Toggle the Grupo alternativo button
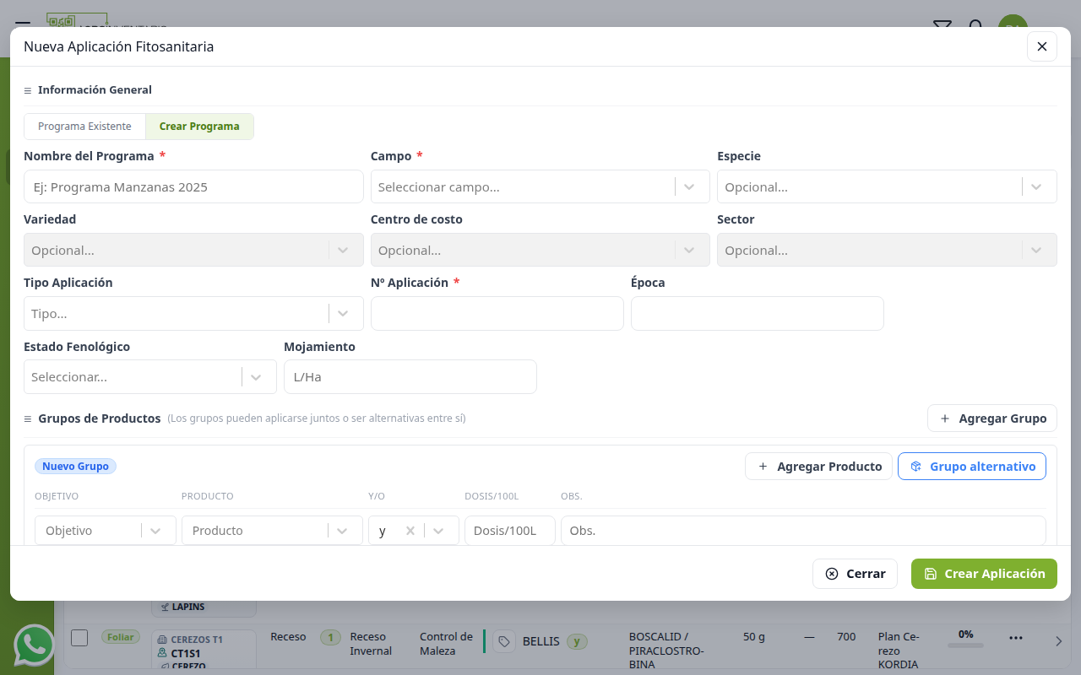The height and width of the screenshot is (675, 1081). tap(972, 467)
